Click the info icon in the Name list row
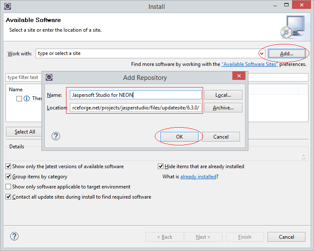314x251 pixels. click(27, 98)
